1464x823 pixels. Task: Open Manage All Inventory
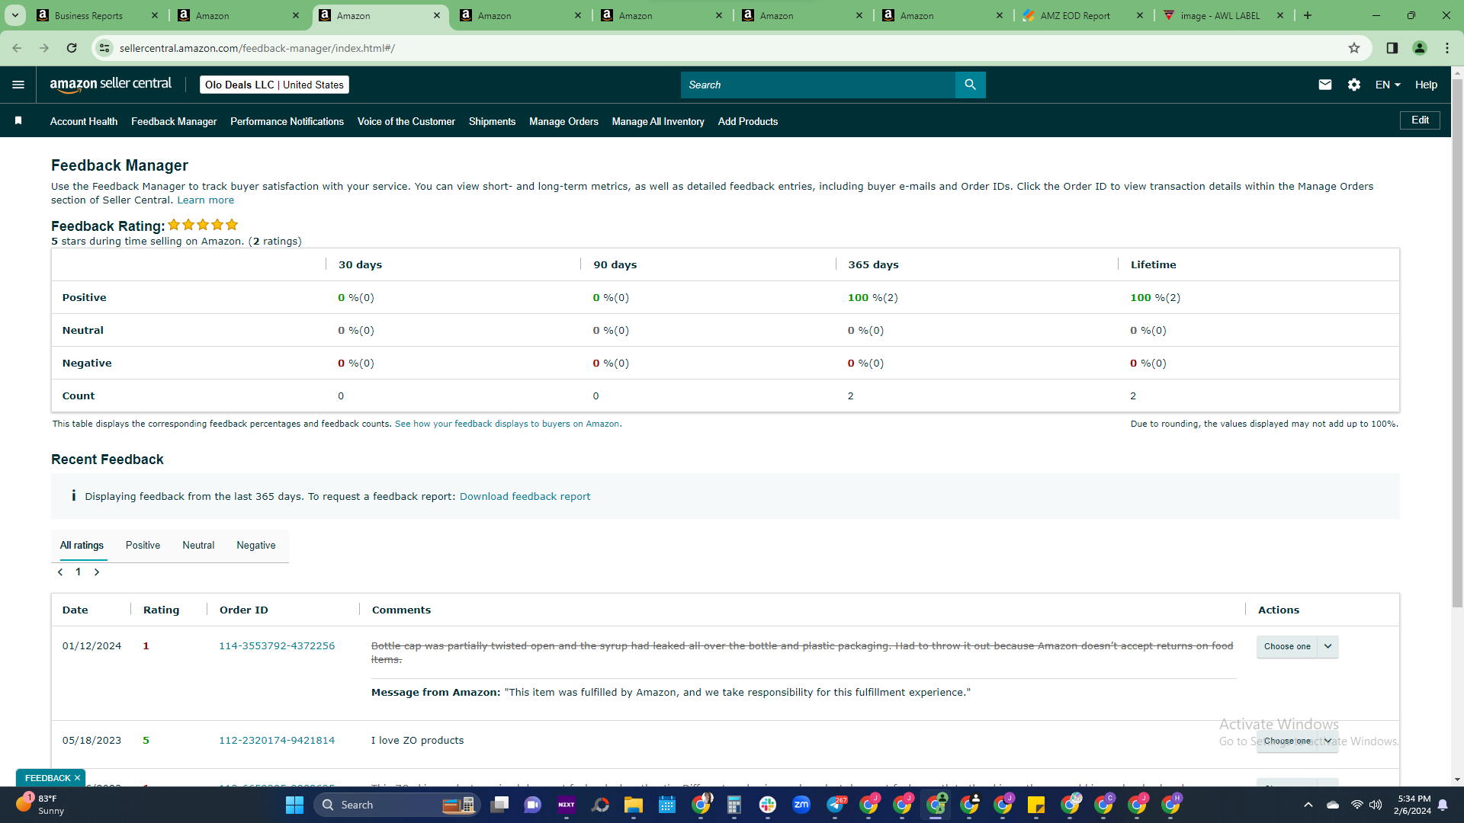(x=658, y=121)
